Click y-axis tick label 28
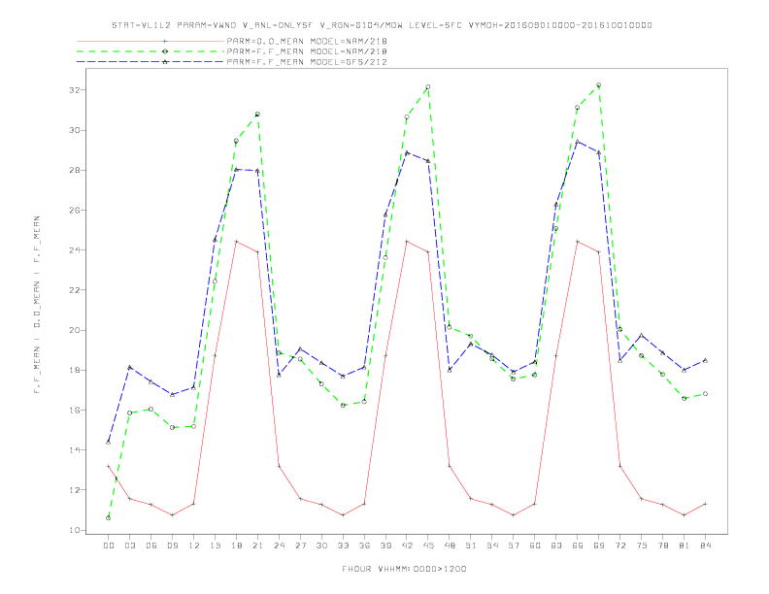Image resolution: width=769 pixels, height=594 pixels. (75, 170)
